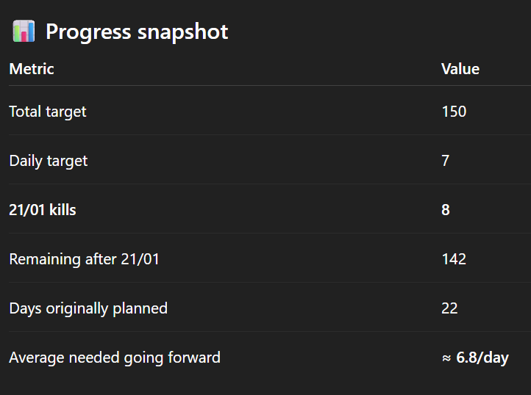Click the Daily target row label
Screen dimensions: 531x395
[x=49, y=161]
